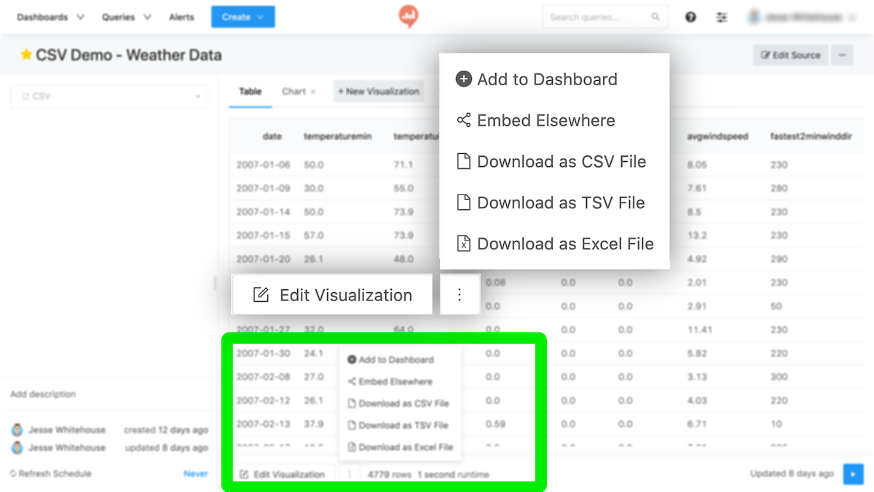This screenshot has width=874, height=492.
Task: Open more options button next to Edit Source
Action: [x=843, y=55]
